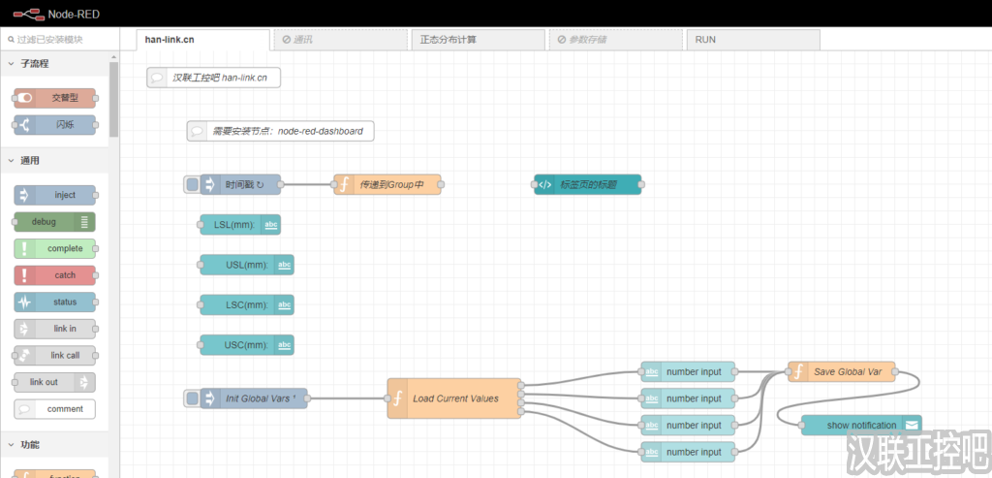Click input port of Load Current Values

(x=387, y=398)
